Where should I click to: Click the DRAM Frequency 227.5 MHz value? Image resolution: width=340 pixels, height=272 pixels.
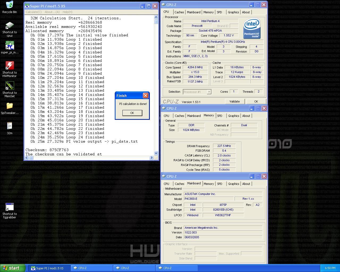pyautogui.click(x=224, y=146)
